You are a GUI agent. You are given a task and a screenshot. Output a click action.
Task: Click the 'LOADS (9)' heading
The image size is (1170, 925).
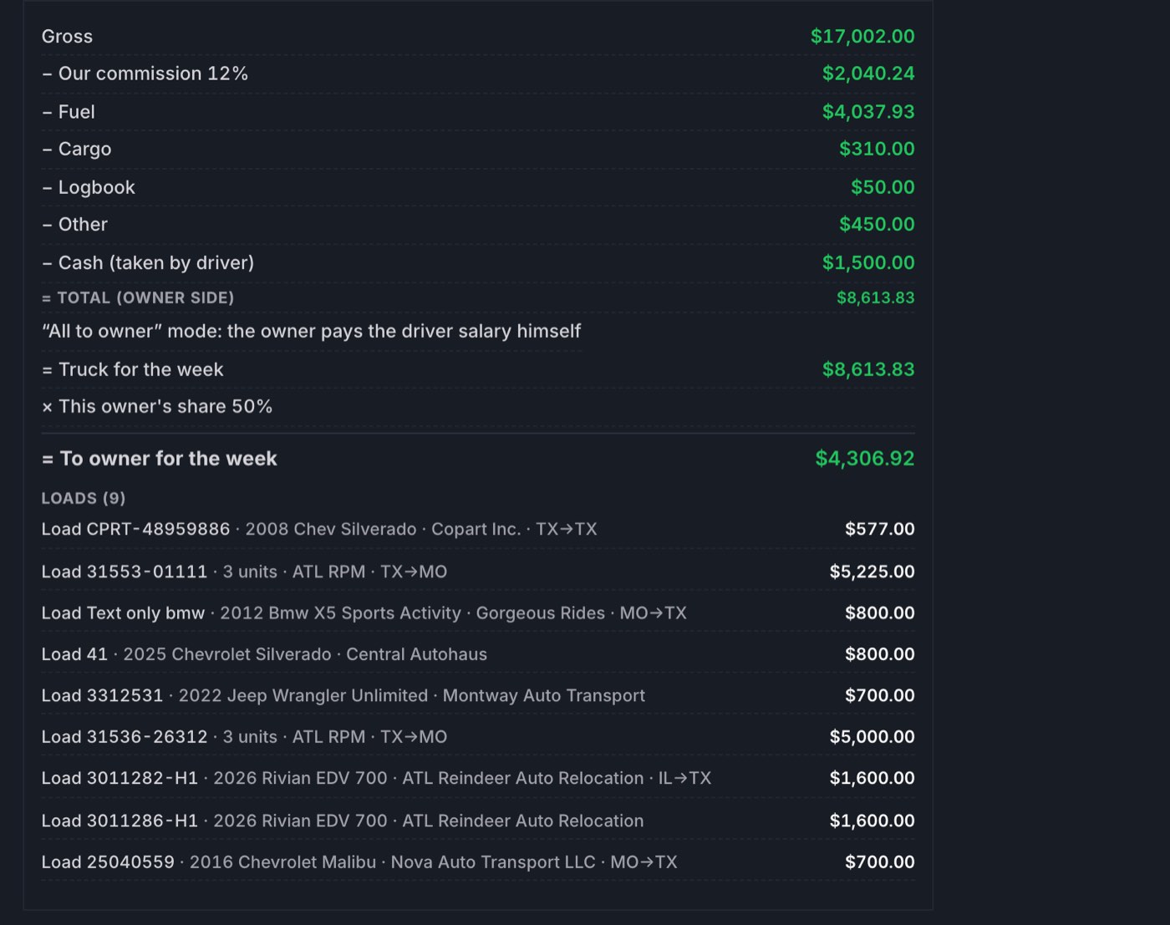[x=84, y=498]
